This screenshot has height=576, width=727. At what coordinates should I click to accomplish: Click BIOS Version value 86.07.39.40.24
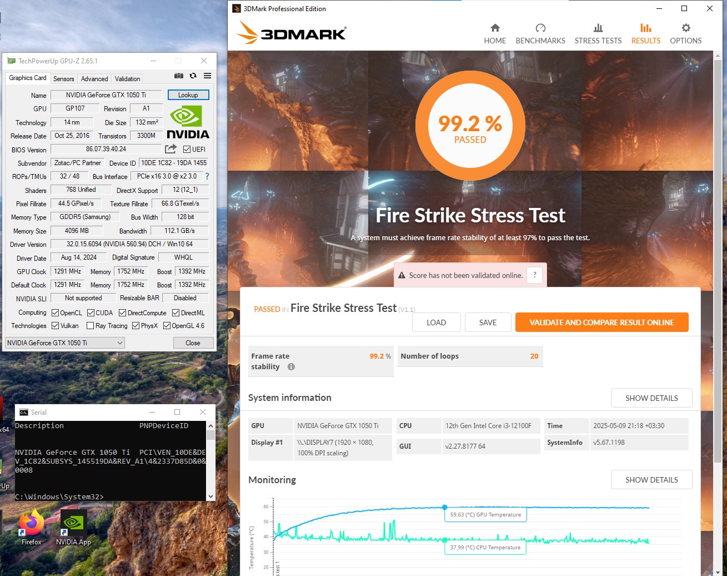click(106, 149)
